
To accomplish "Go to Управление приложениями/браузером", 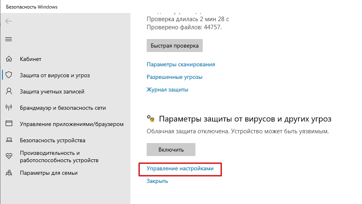I will (x=72, y=124).
